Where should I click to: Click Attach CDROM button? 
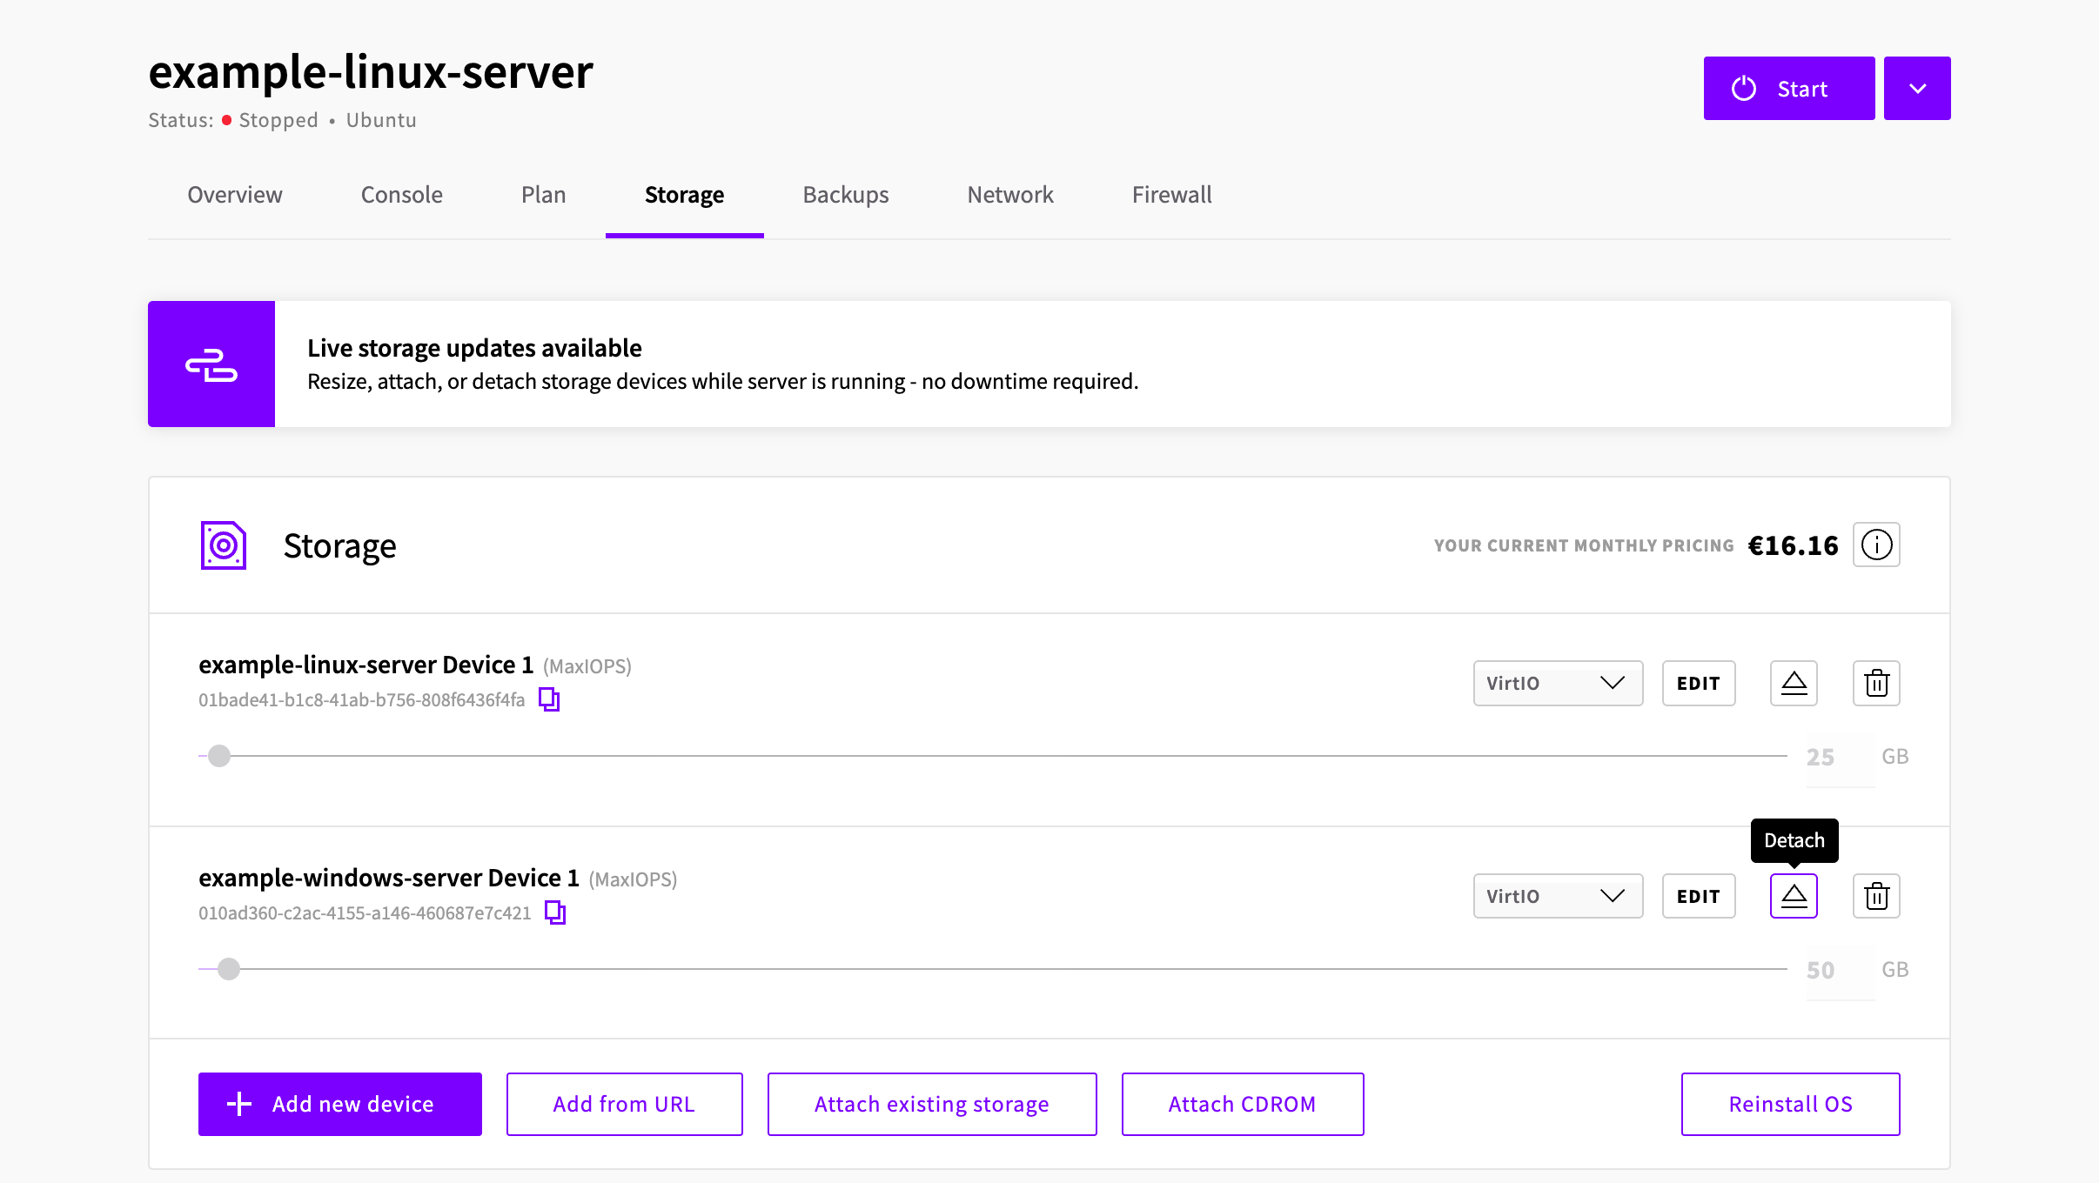1243,1104
